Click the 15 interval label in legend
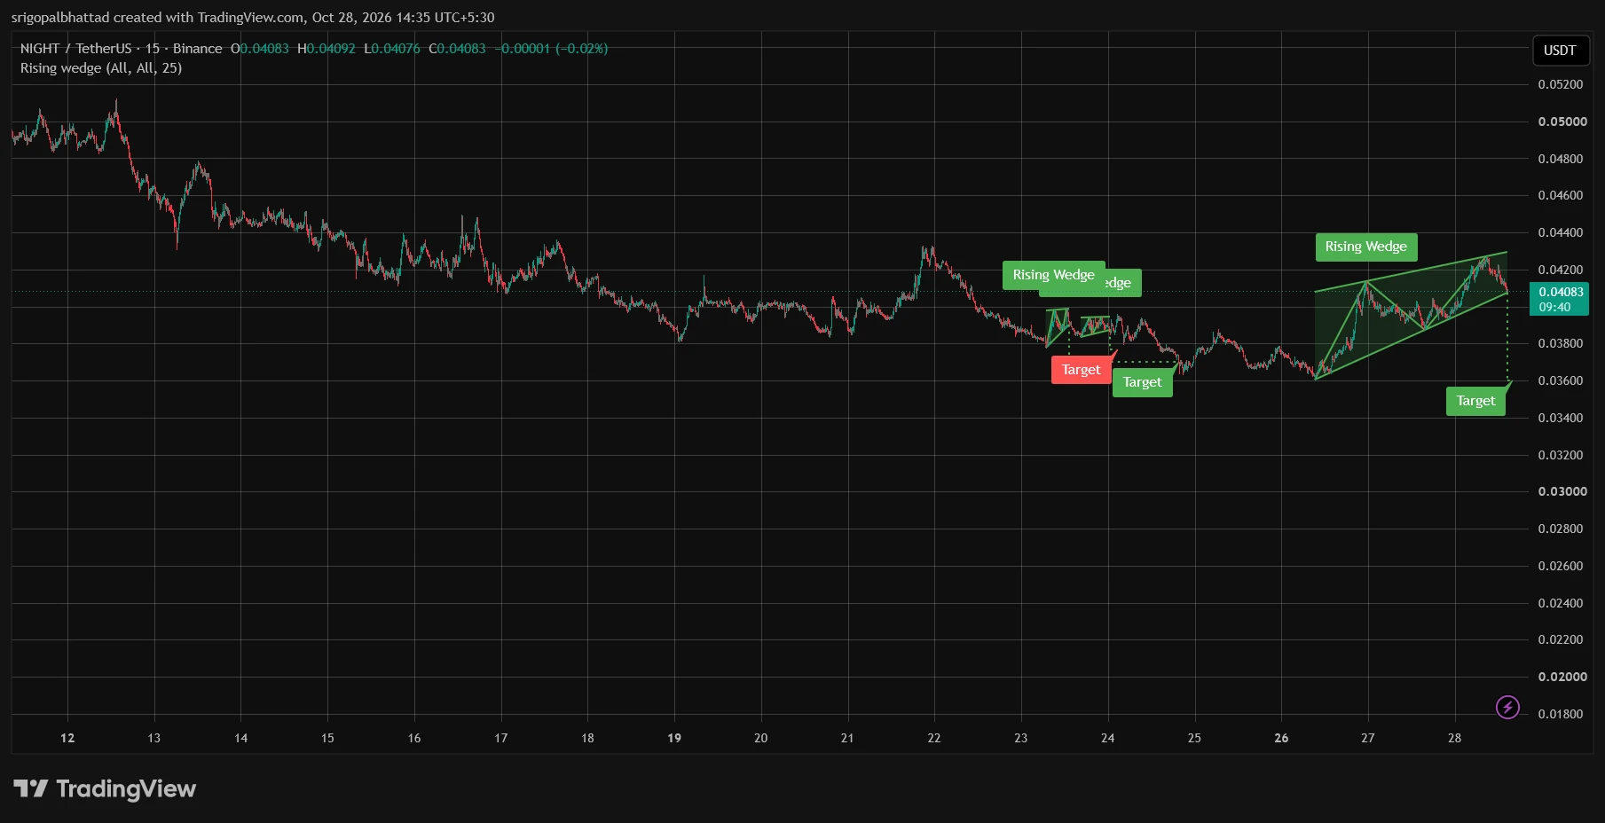 coord(153,49)
